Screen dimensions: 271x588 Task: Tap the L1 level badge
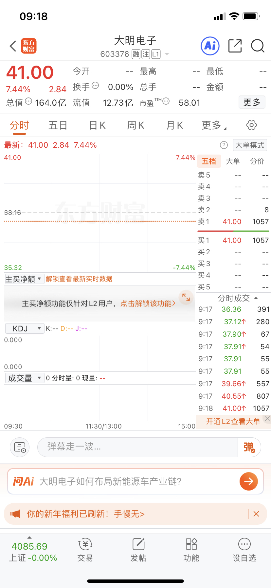[156, 54]
